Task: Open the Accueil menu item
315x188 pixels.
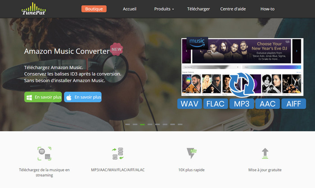Action: (130, 9)
